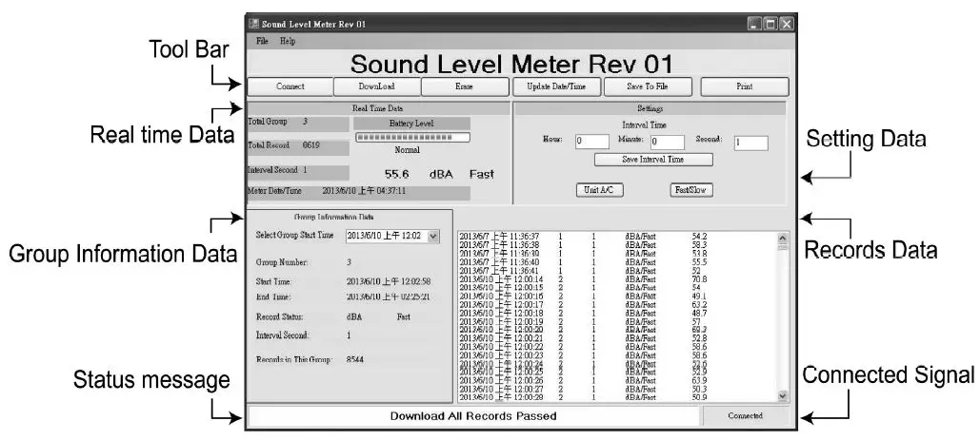Click records list scroll down arrow
The height and width of the screenshot is (440, 980).
coord(783,395)
